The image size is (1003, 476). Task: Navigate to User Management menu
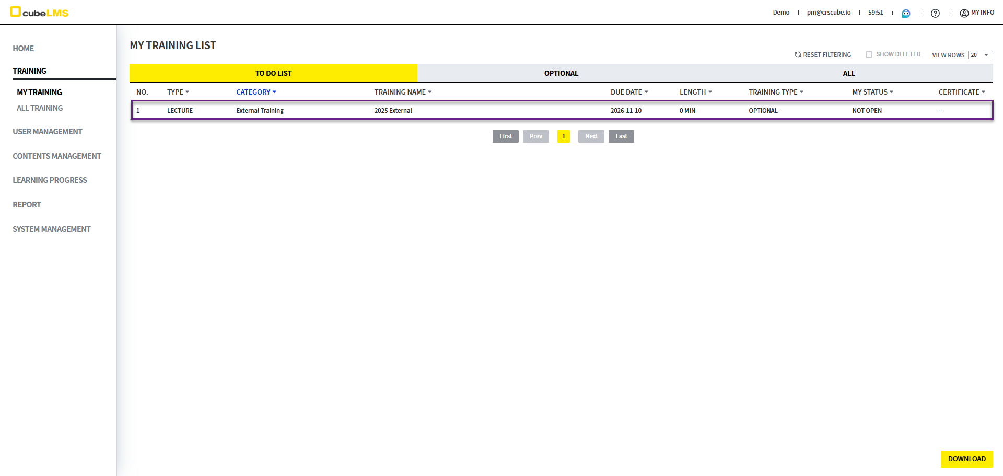tap(48, 132)
